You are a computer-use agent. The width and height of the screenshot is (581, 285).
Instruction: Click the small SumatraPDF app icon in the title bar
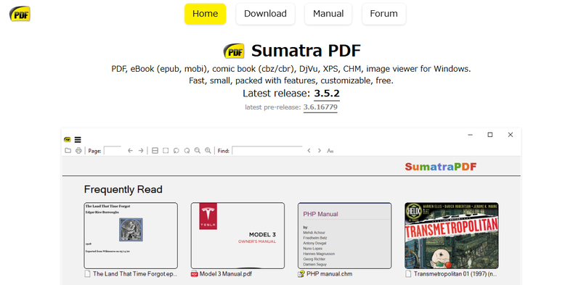tap(67, 139)
